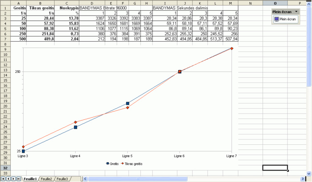
Task: Select row 32 header
Action: 5,168
